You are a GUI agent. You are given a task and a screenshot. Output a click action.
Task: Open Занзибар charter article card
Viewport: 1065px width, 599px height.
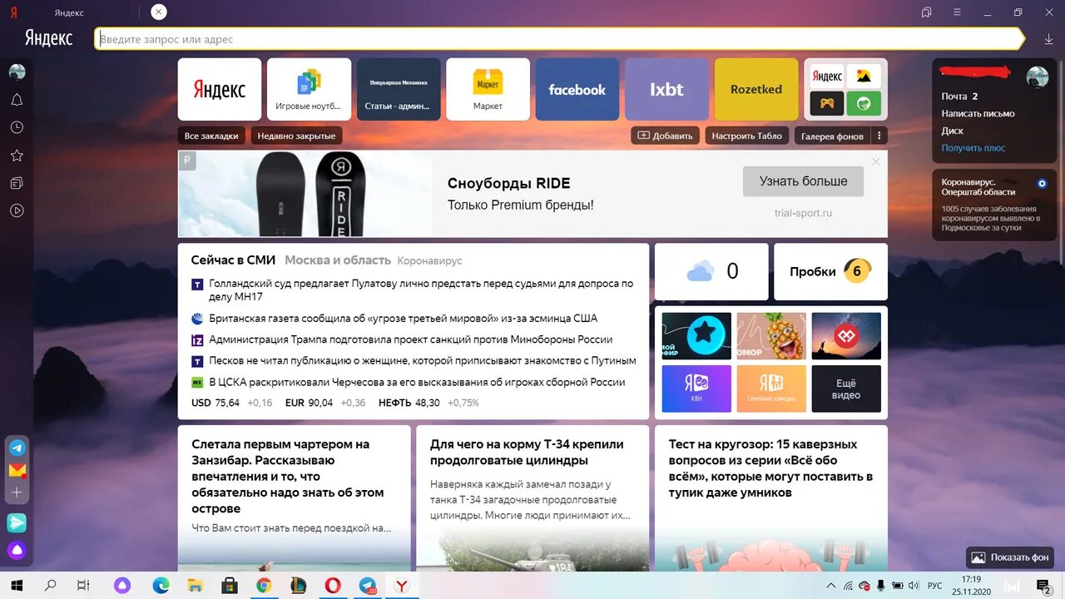click(294, 498)
